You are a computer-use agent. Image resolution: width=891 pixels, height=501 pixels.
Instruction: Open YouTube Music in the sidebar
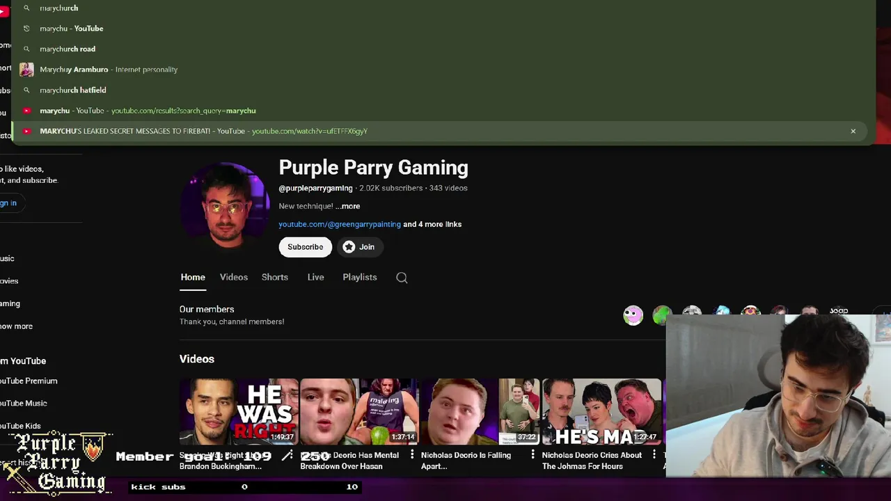tap(24, 403)
